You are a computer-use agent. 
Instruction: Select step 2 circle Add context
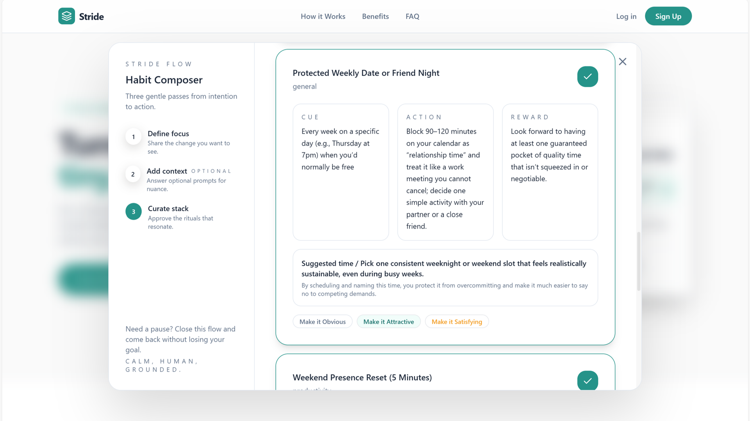point(133,174)
